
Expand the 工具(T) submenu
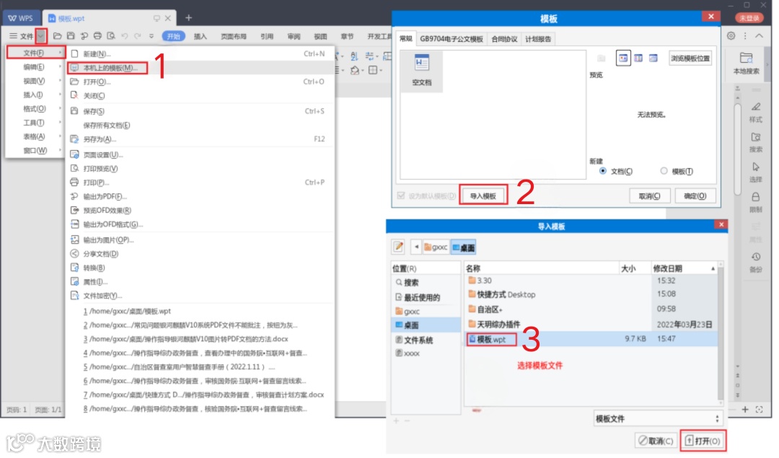(x=35, y=122)
